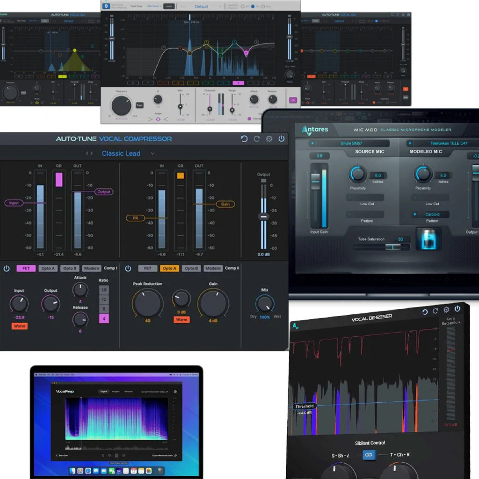
Task: Click redo icon in Vocal Compressor header
Action: tap(256, 139)
